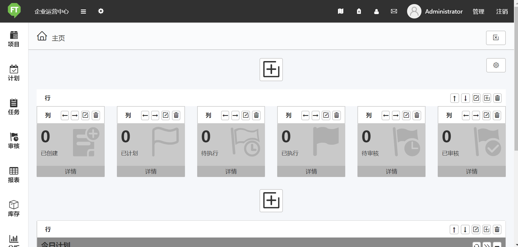Viewport: 518px width, 247px height.
Task: Open the 项目 (Projects) sidebar item
Action: coord(14,39)
